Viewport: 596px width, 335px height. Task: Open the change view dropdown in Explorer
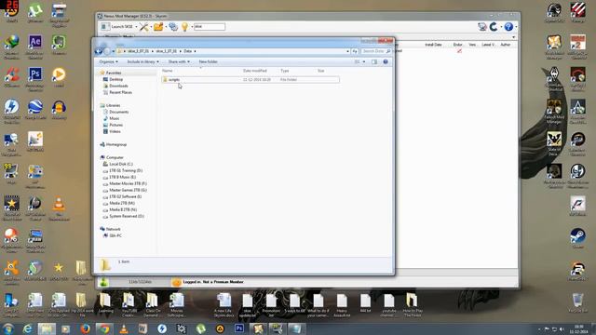pos(364,61)
